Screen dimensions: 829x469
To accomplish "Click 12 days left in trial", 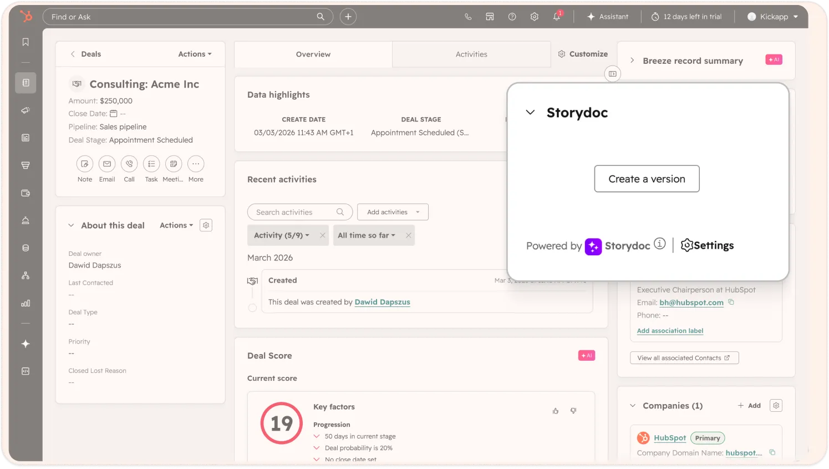I will [x=686, y=17].
